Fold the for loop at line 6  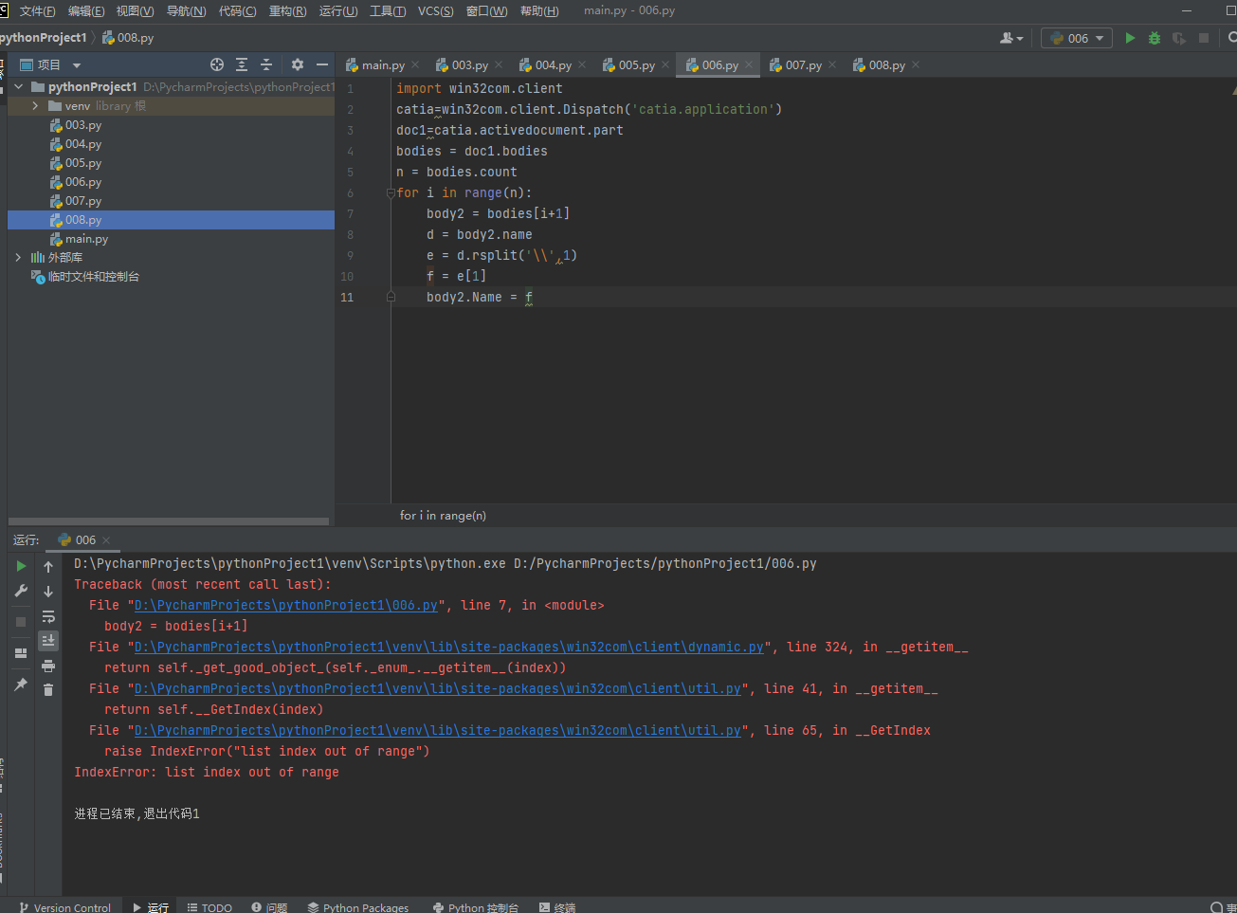391,192
